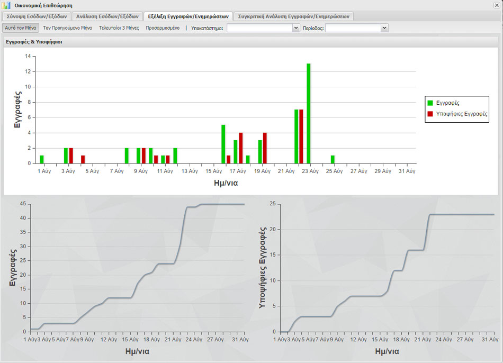
Task: Click the Εγγραφές & Υποψήφιοι panel header
Action: click(34, 41)
